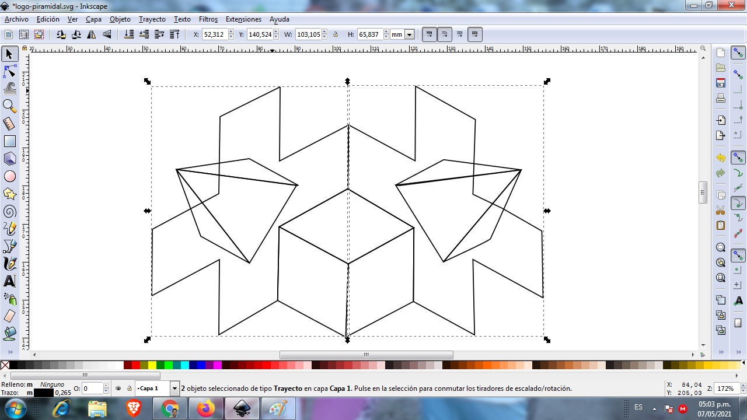Image resolution: width=747 pixels, height=420 pixels.
Task: Select the Spray tool
Action: click(x=9, y=299)
